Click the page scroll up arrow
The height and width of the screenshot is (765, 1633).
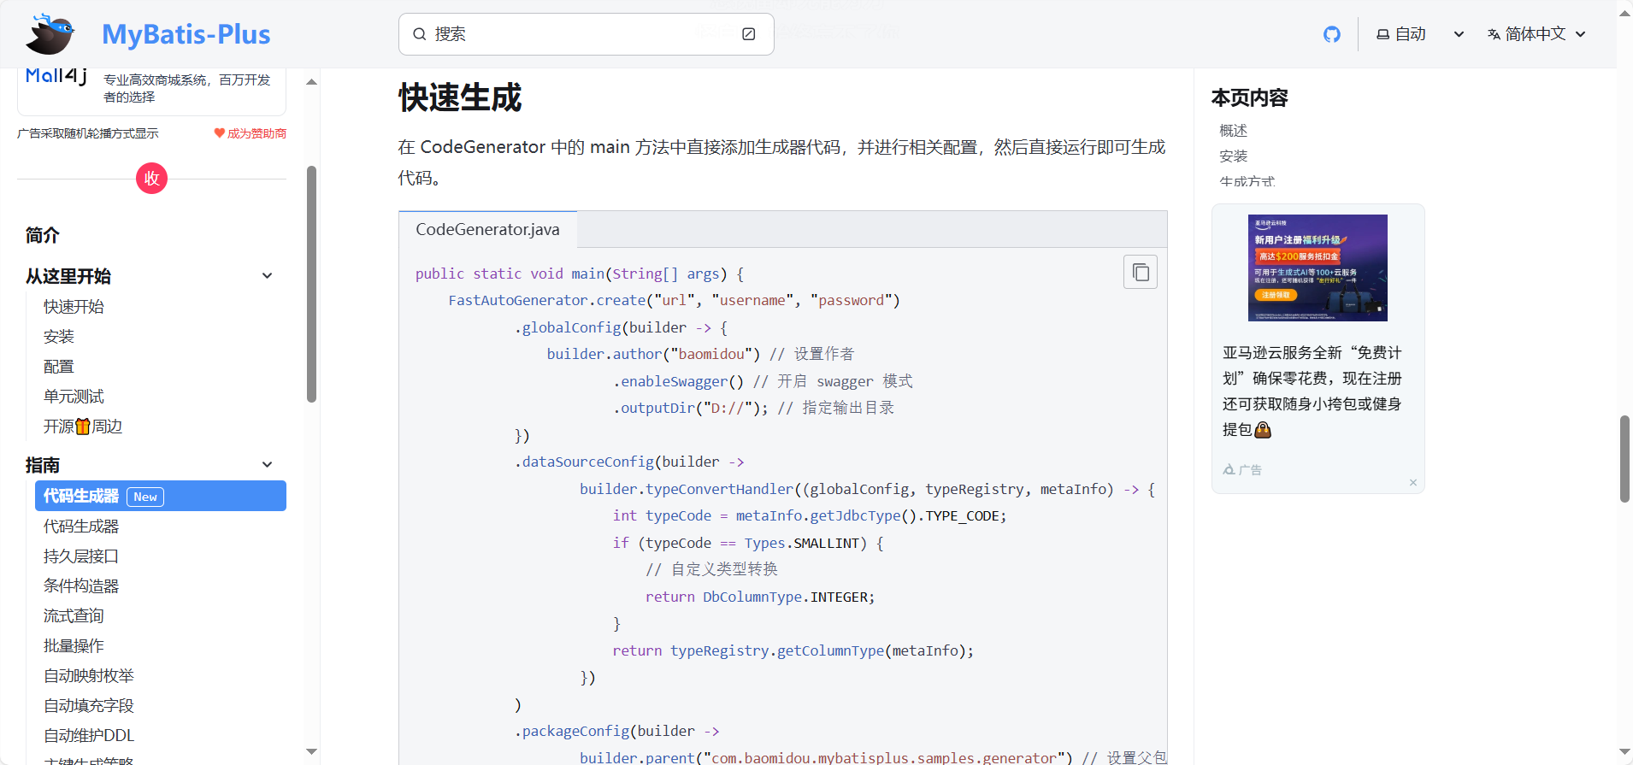click(1624, 13)
